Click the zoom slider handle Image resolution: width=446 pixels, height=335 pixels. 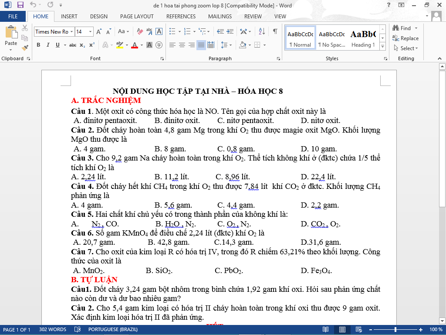click(x=395, y=330)
